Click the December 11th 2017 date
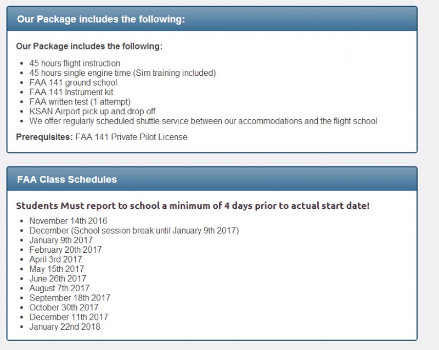Viewport: 439px width, 350px height. 69,317
